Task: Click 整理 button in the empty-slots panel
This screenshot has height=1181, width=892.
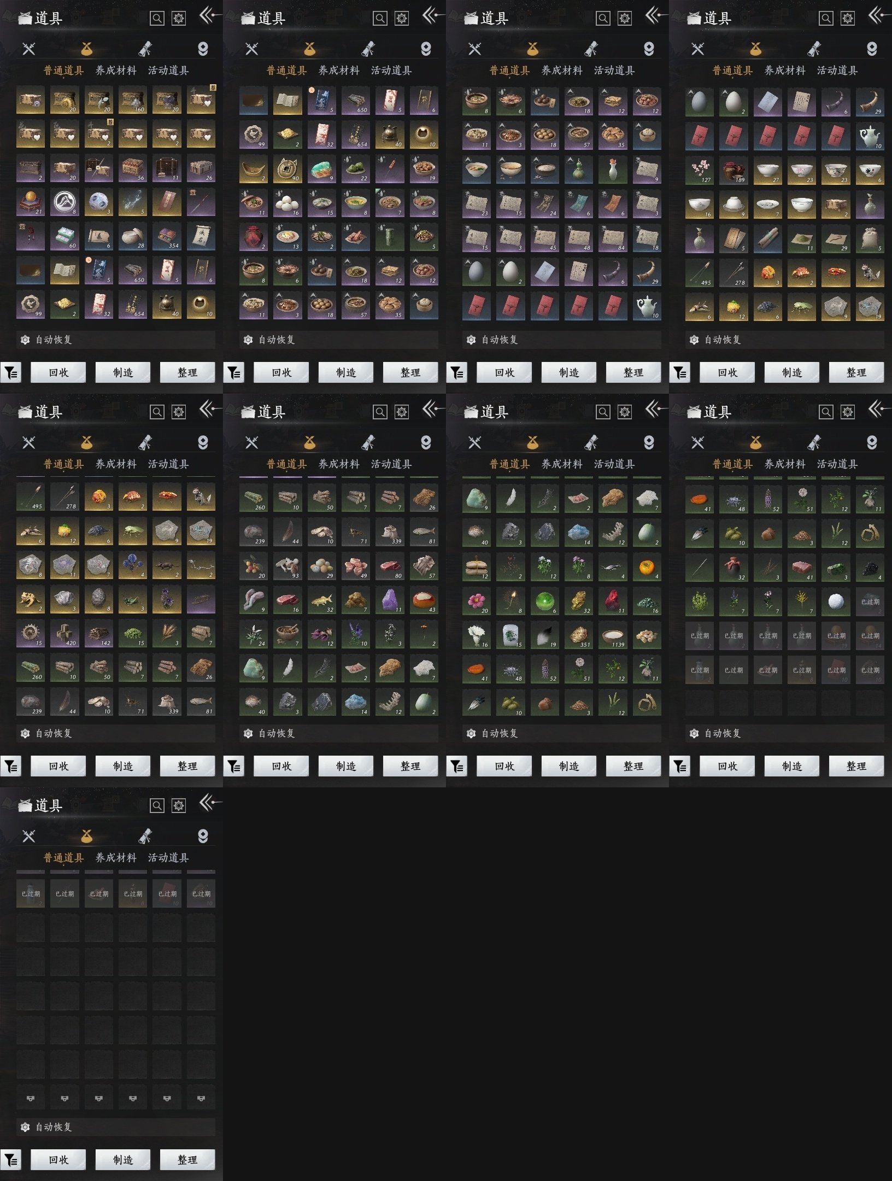Action: (x=187, y=1160)
